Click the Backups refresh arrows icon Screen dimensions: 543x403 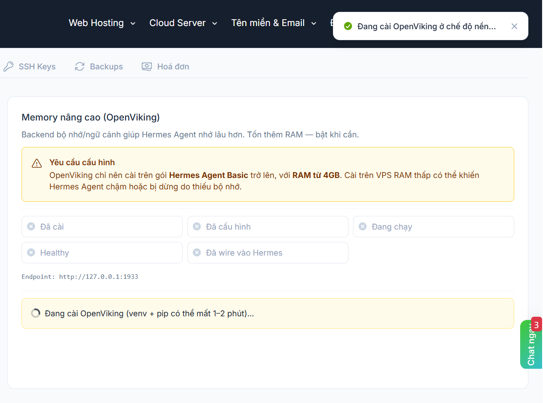[79, 67]
